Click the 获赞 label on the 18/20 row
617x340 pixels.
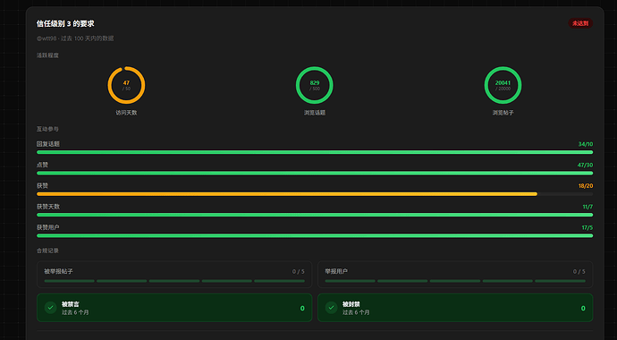(x=43, y=186)
